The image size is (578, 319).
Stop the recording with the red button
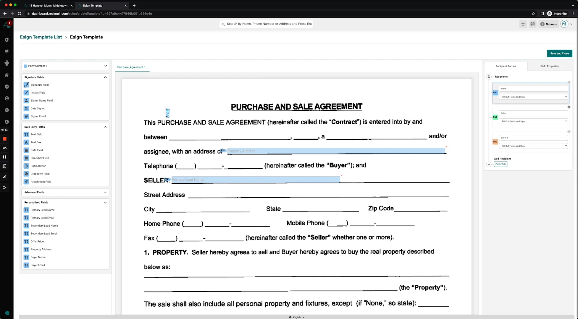[4, 139]
